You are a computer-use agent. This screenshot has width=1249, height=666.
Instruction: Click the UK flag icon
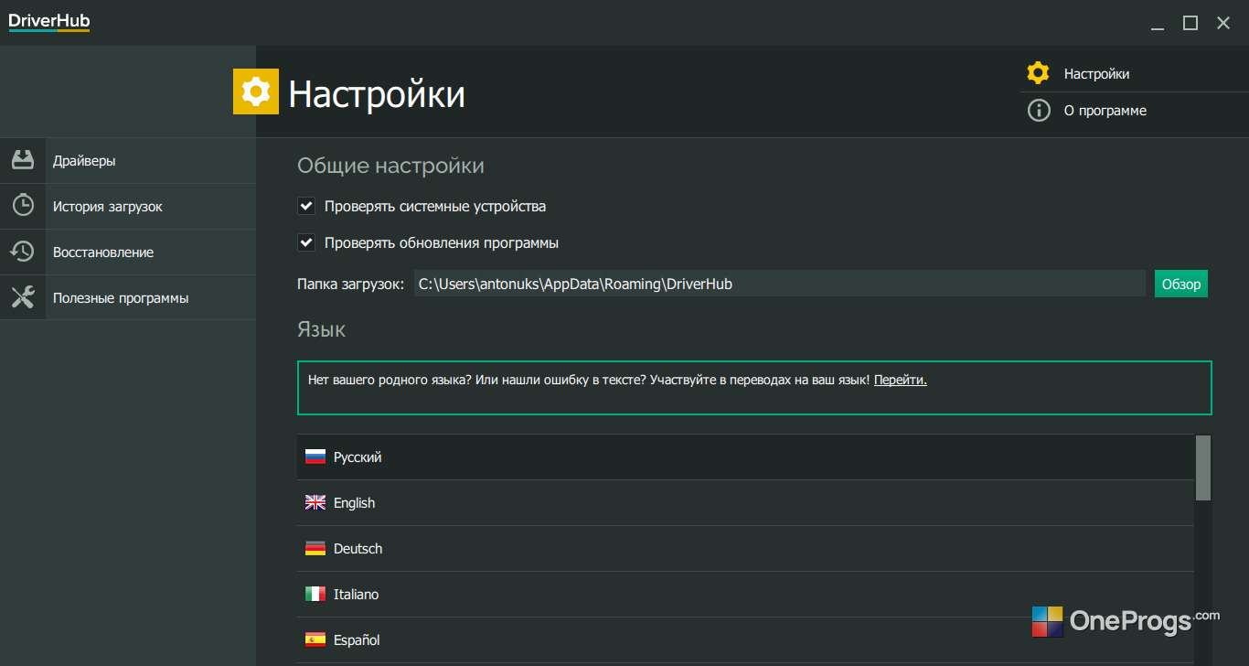pos(315,503)
